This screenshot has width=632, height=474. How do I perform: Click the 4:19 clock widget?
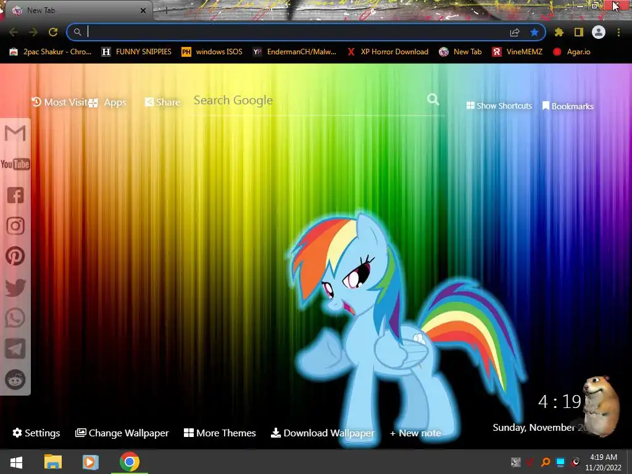560,401
